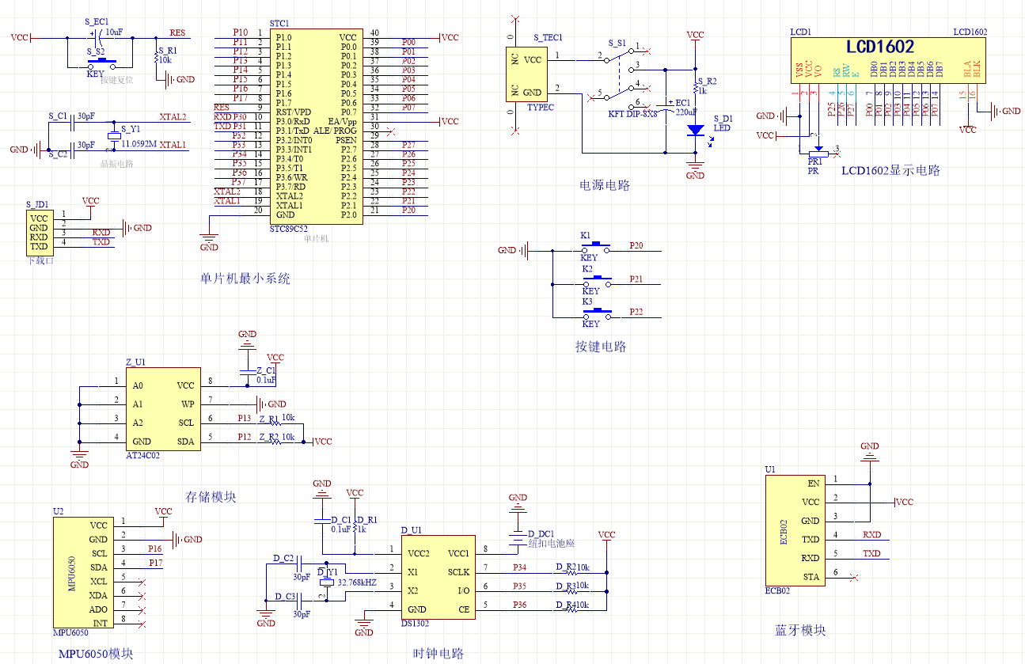Select the reset key S_S2
Viewport: 1025px width, 664px height.
pos(101,63)
